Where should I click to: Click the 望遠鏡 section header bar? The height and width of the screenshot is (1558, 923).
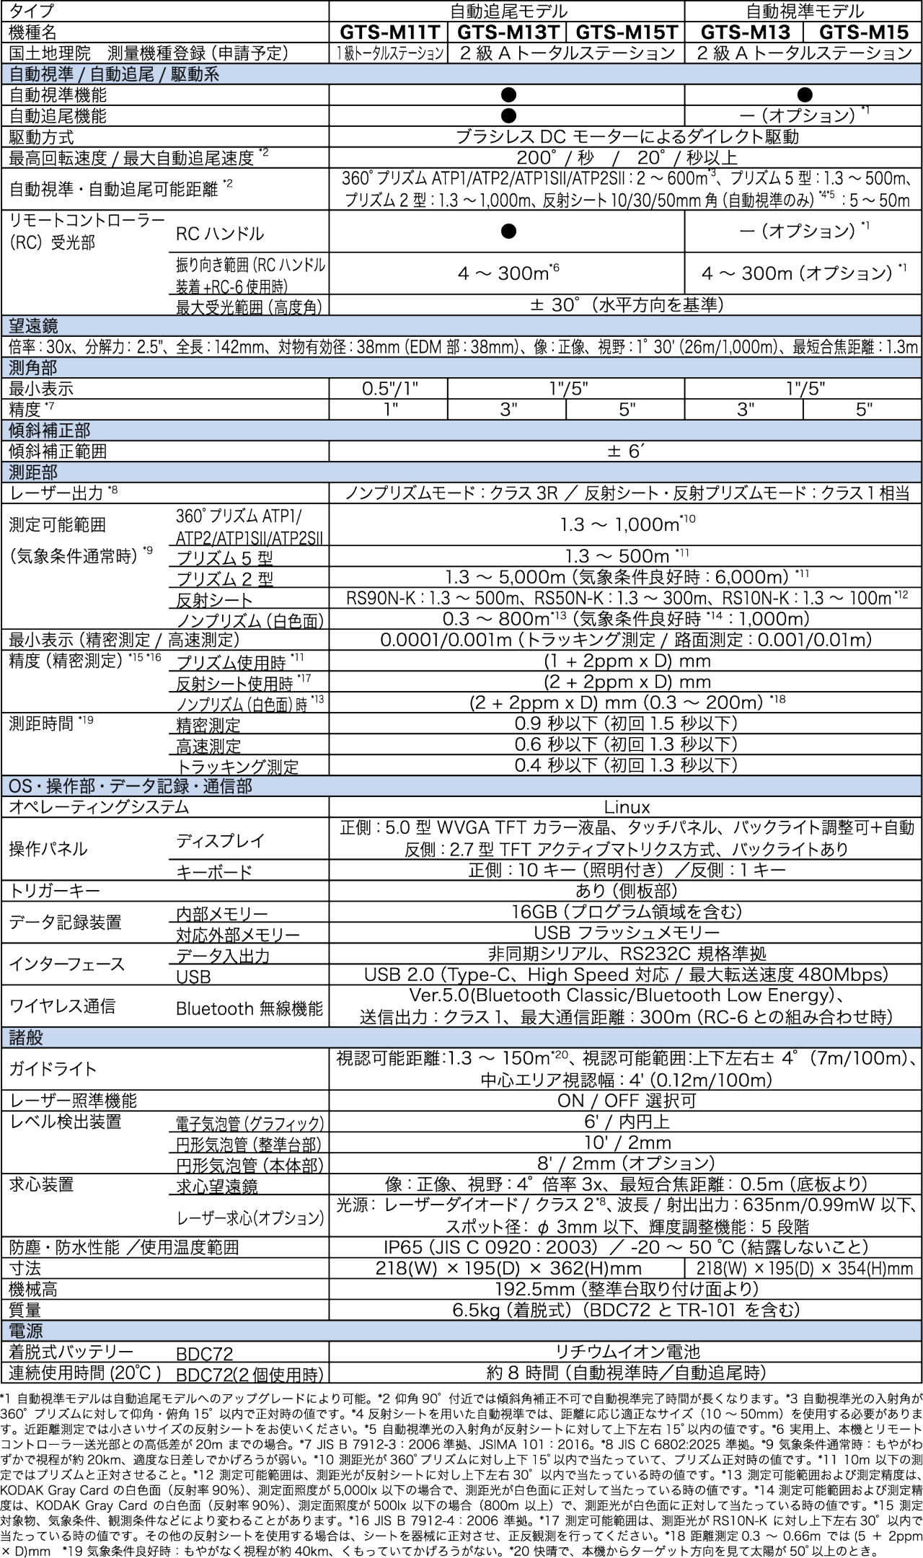click(x=461, y=325)
